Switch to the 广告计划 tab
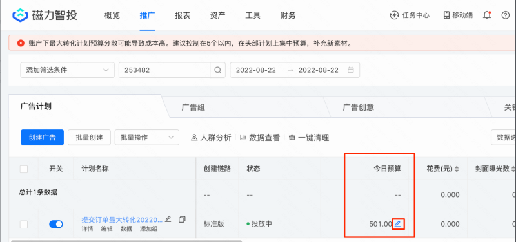Image resolution: width=516 pixels, height=242 pixels. 36,106
